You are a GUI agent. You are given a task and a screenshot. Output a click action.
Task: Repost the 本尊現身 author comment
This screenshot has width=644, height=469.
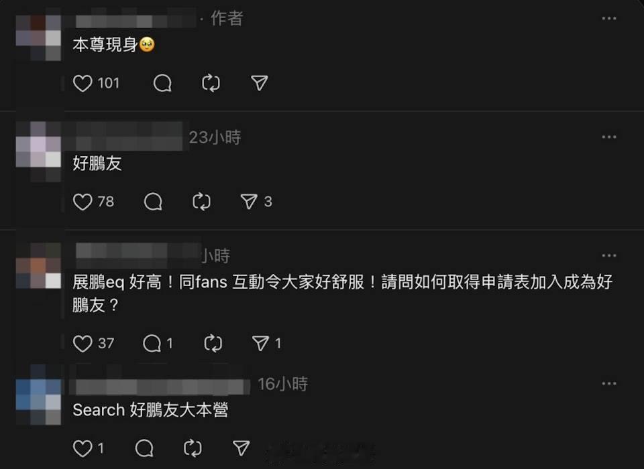pyautogui.click(x=211, y=83)
